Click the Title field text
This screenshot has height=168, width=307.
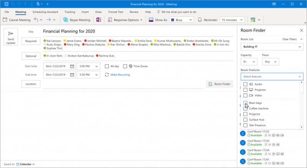coord(69,31)
